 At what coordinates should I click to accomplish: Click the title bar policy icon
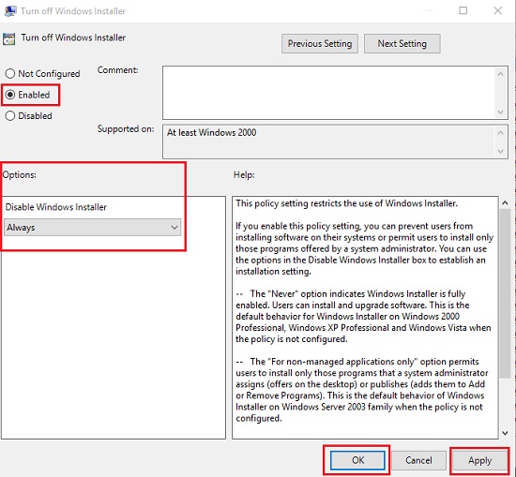pos(10,11)
